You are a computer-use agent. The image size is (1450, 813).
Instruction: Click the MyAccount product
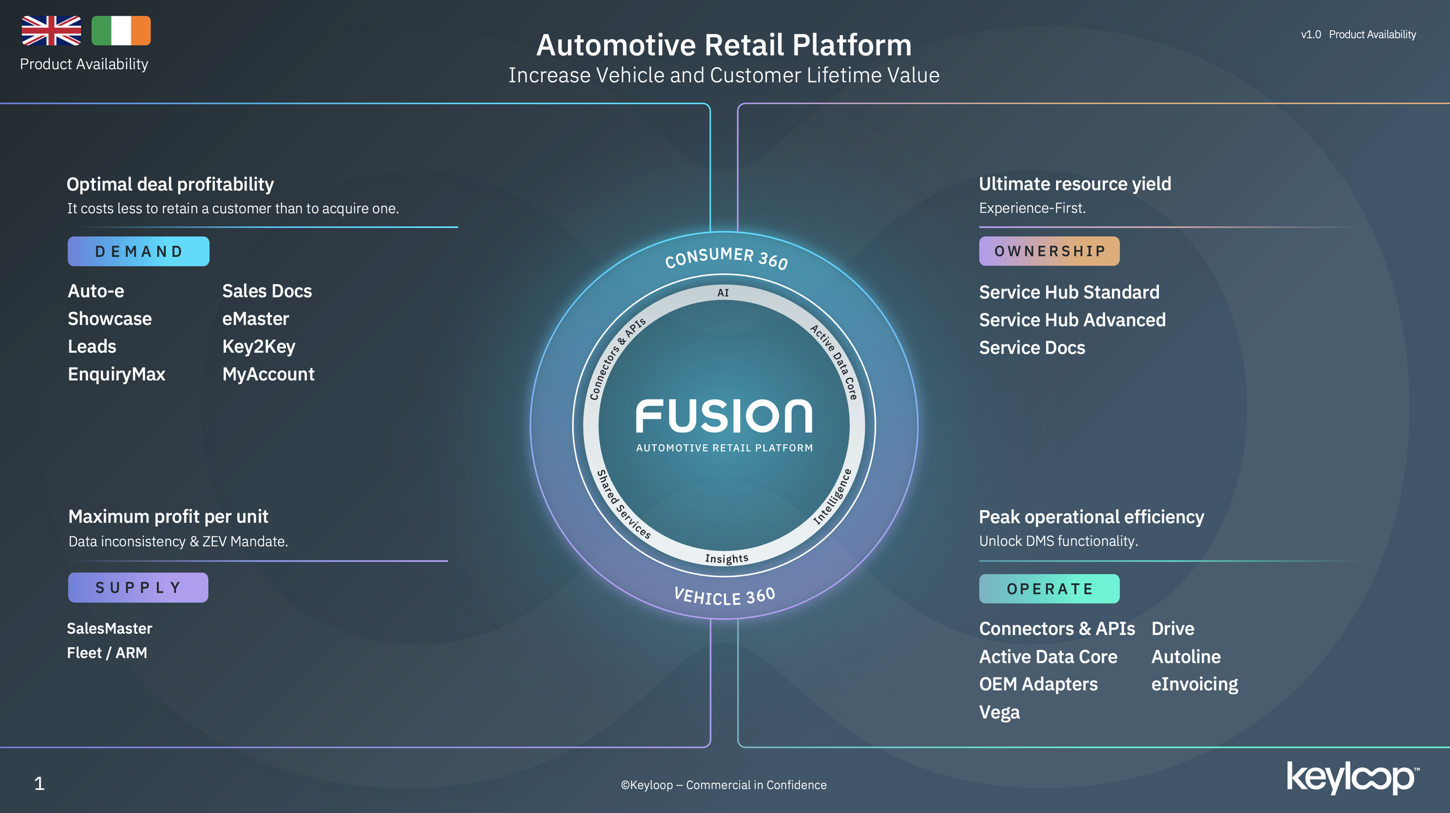pos(268,375)
